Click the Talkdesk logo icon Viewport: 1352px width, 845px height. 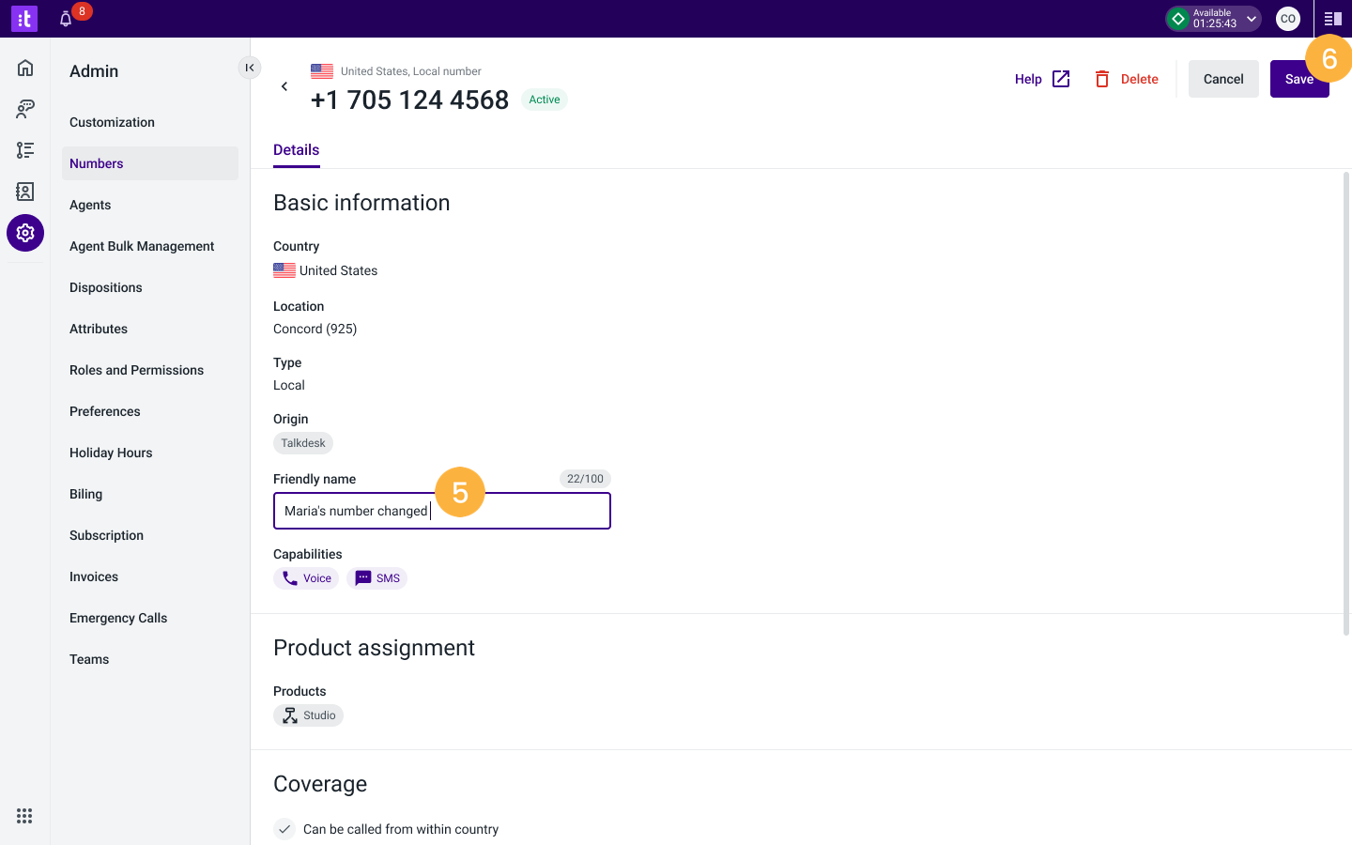[24, 19]
